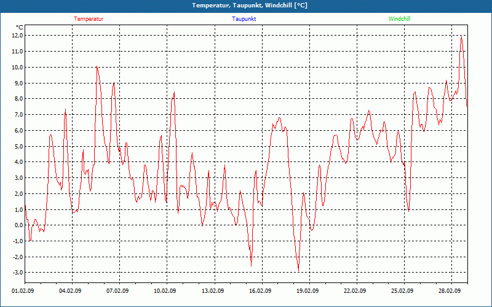Viewport: 492px width, 307px height.
Task: Click the 22.02.09 date label
Action: [x=355, y=291]
